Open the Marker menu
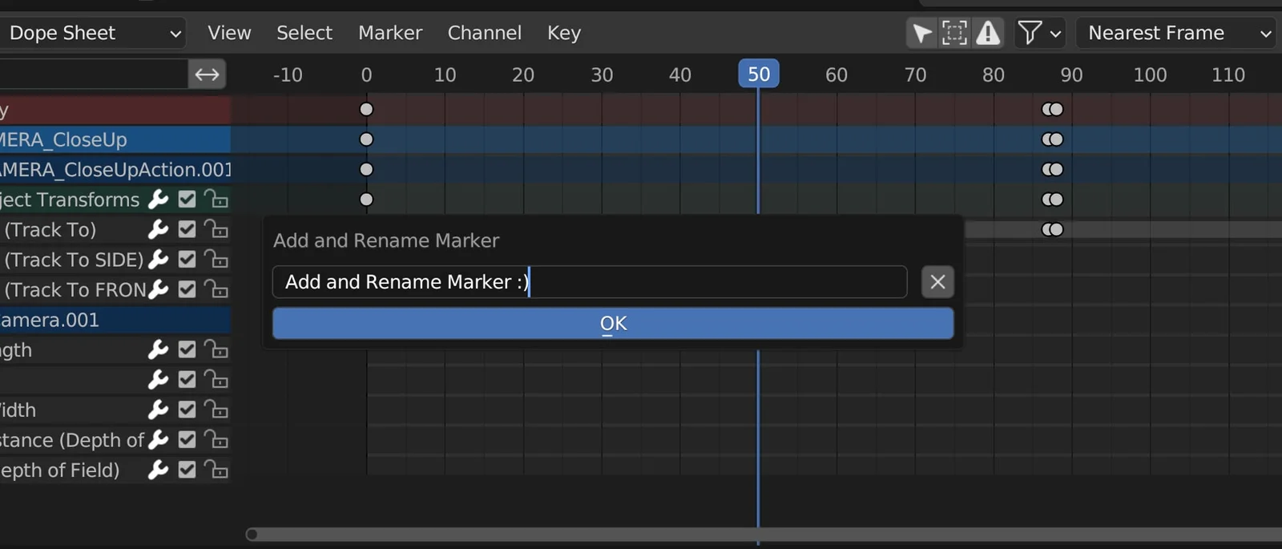Screen dimensions: 1282x549 [389, 33]
